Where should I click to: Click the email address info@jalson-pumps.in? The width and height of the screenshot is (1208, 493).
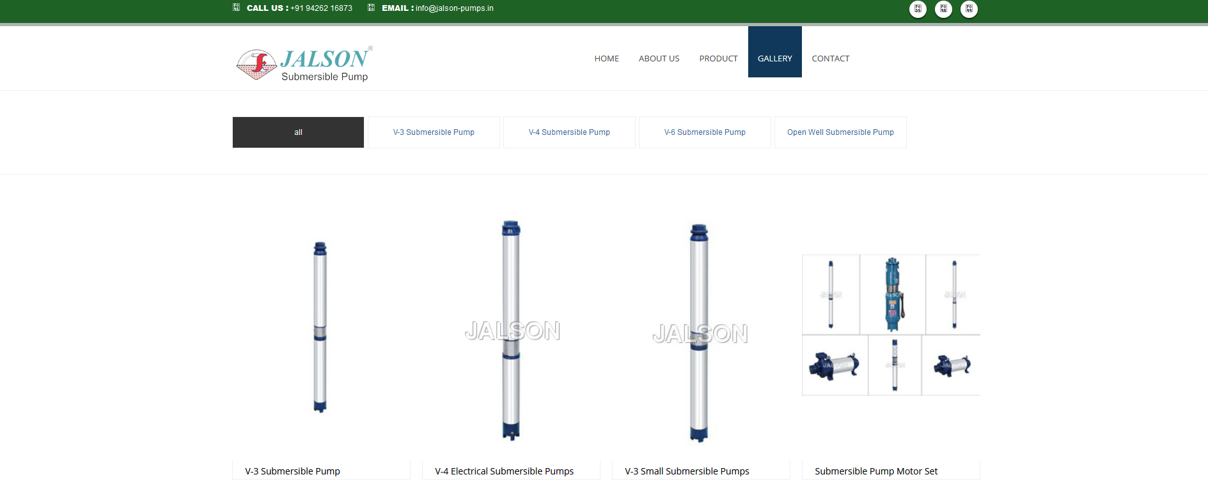pos(454,8)
